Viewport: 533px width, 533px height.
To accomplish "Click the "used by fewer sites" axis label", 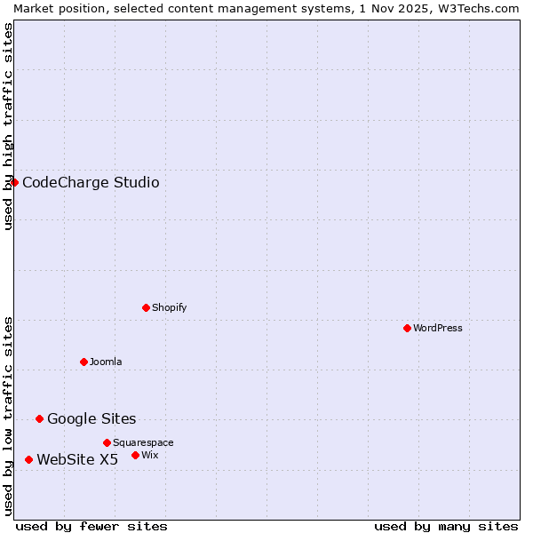I will click(x=91, y=526).
